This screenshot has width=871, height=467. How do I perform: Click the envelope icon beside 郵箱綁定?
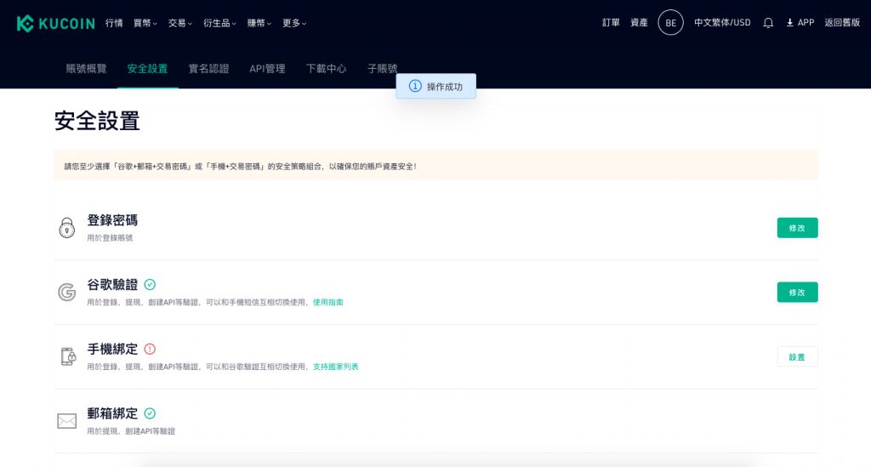coord(66,421)
